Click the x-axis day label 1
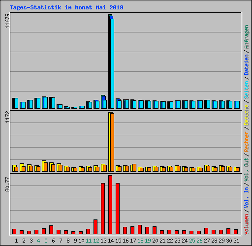252x246 pixels. tap(16, 241)
